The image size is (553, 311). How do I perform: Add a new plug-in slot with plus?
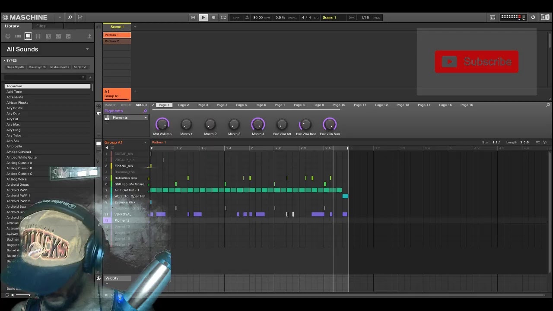(107, 123)
